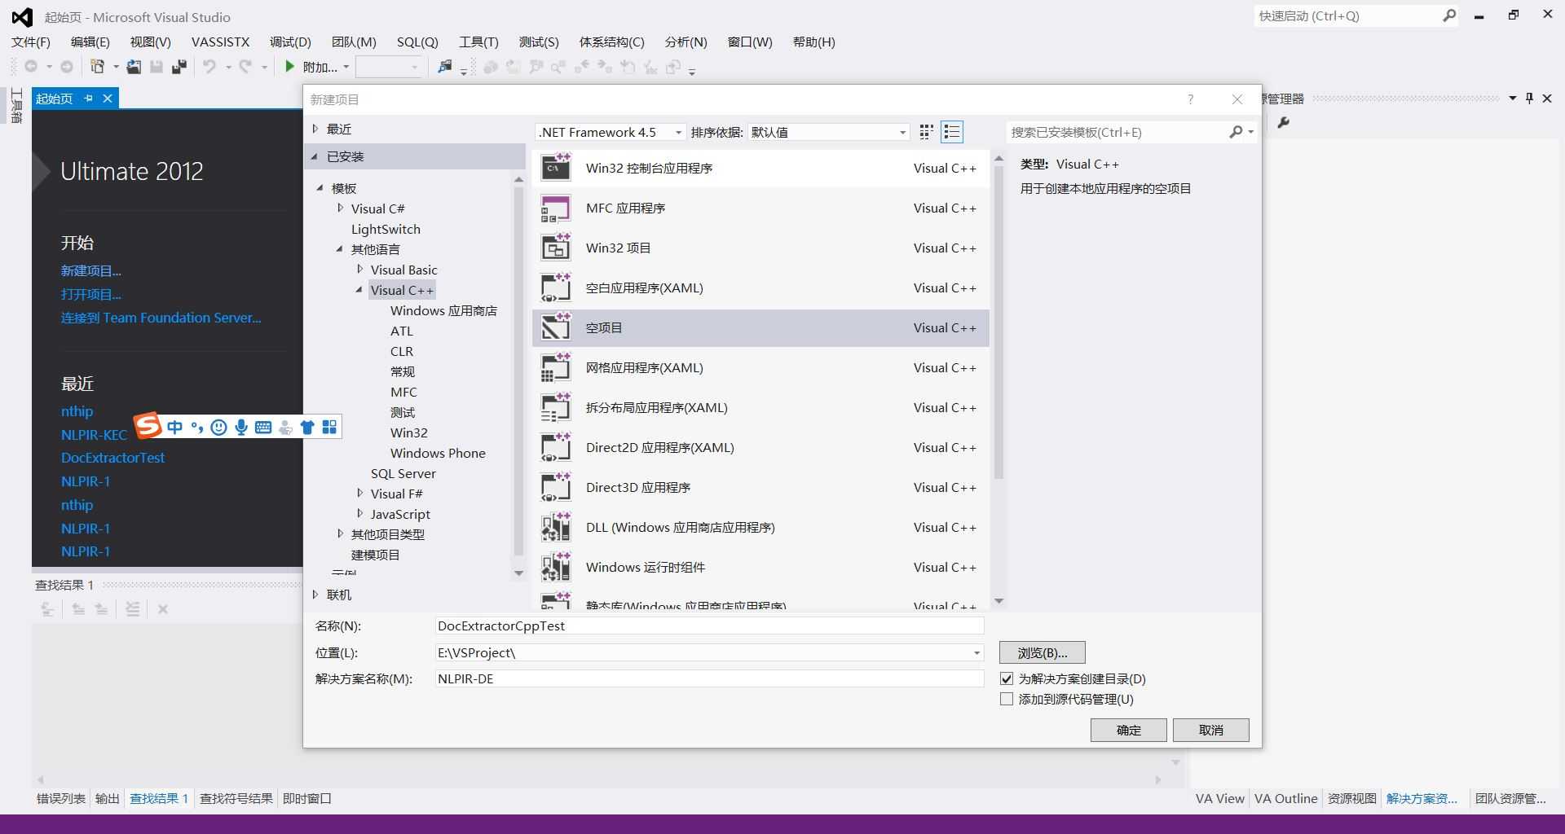Expand the Visual C# tree node

point(340,208)
